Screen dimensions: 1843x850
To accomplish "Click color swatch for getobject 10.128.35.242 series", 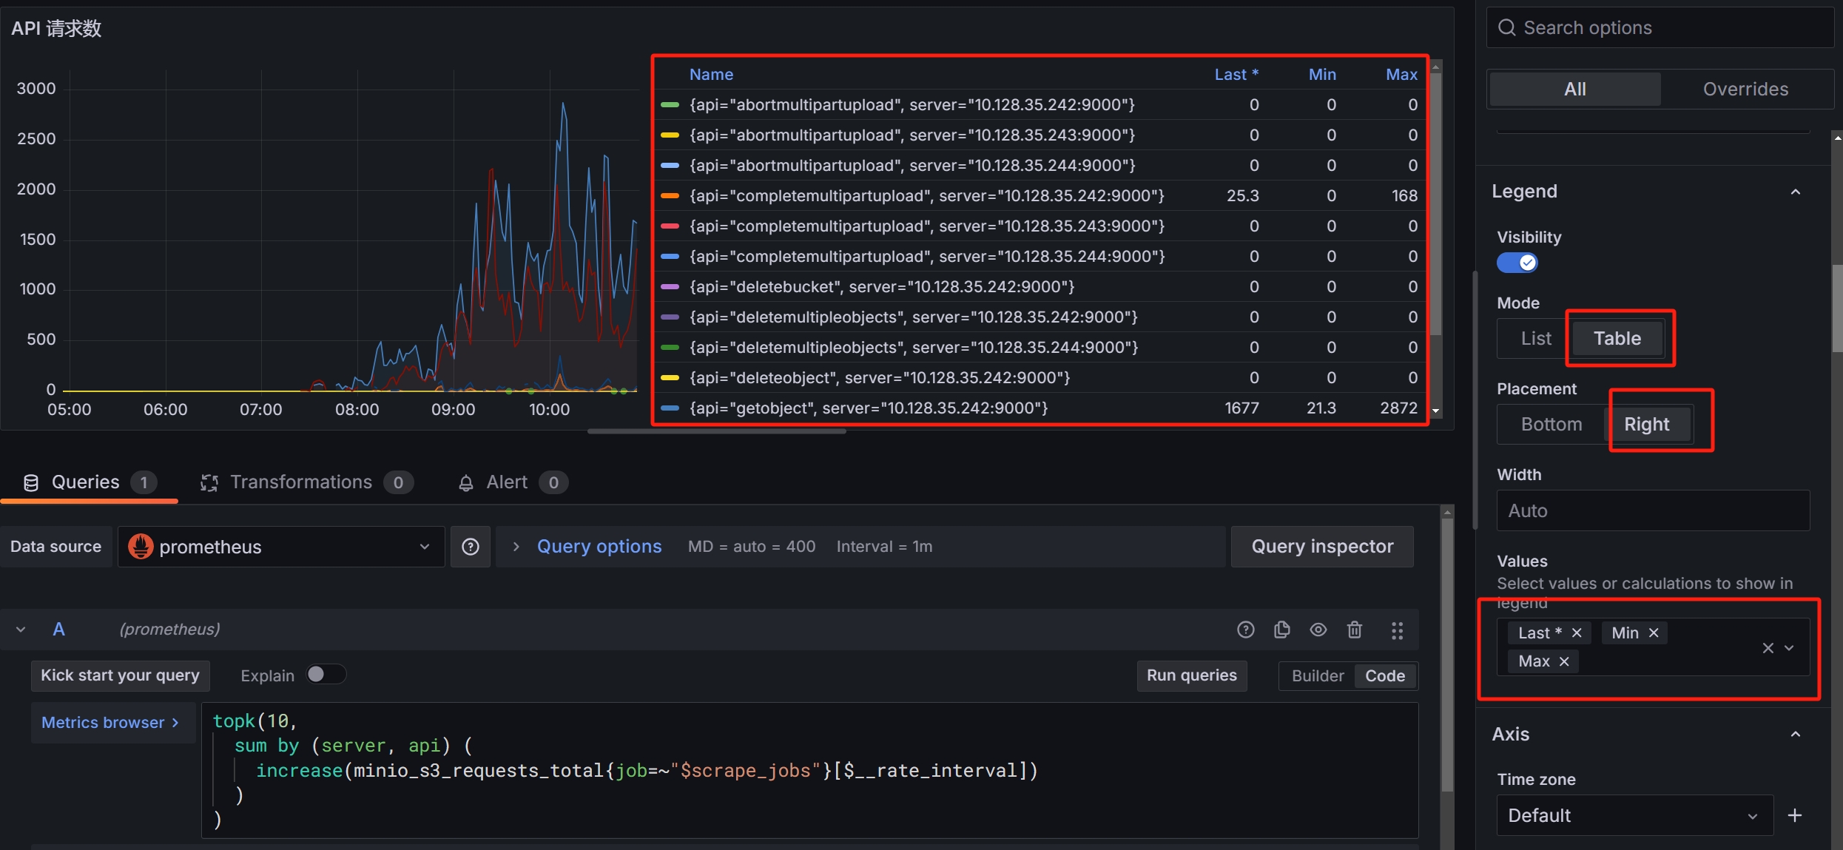I will [670, 408].
